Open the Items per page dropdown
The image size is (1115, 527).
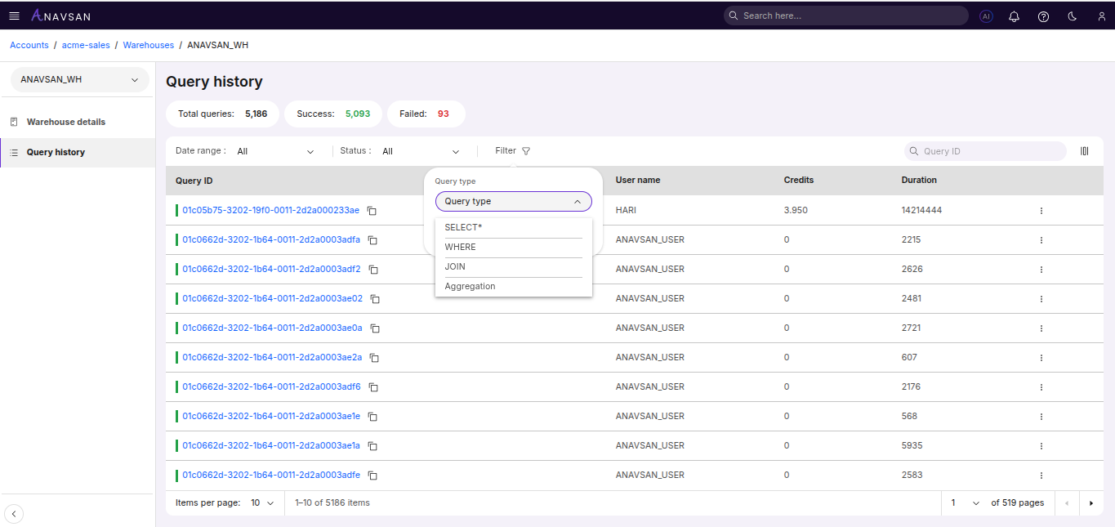point(261,502)
